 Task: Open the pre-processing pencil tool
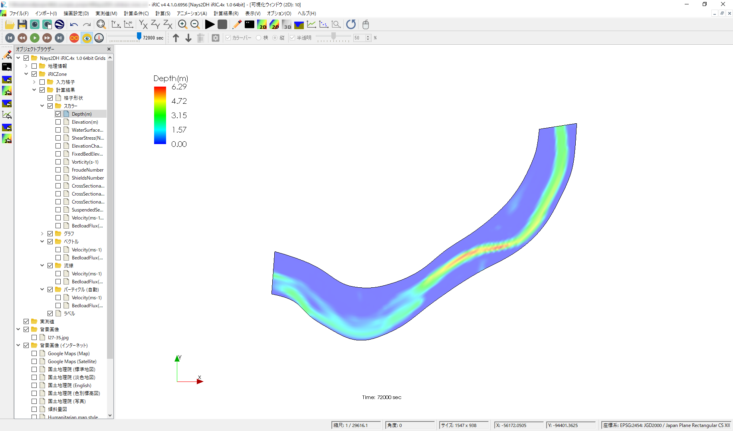coord(237,25)
